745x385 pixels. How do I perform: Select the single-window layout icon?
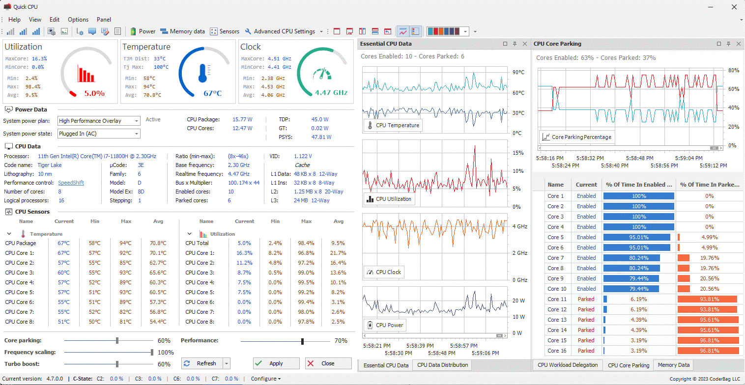pyautogui.click(x=337, y=31)
